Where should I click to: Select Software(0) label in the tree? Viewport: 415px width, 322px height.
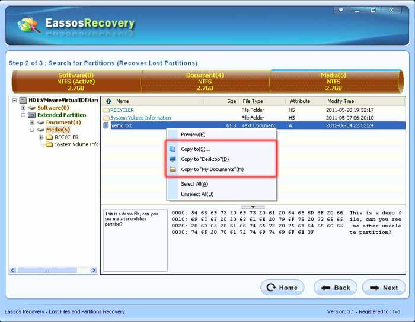[x=53, y=108]
